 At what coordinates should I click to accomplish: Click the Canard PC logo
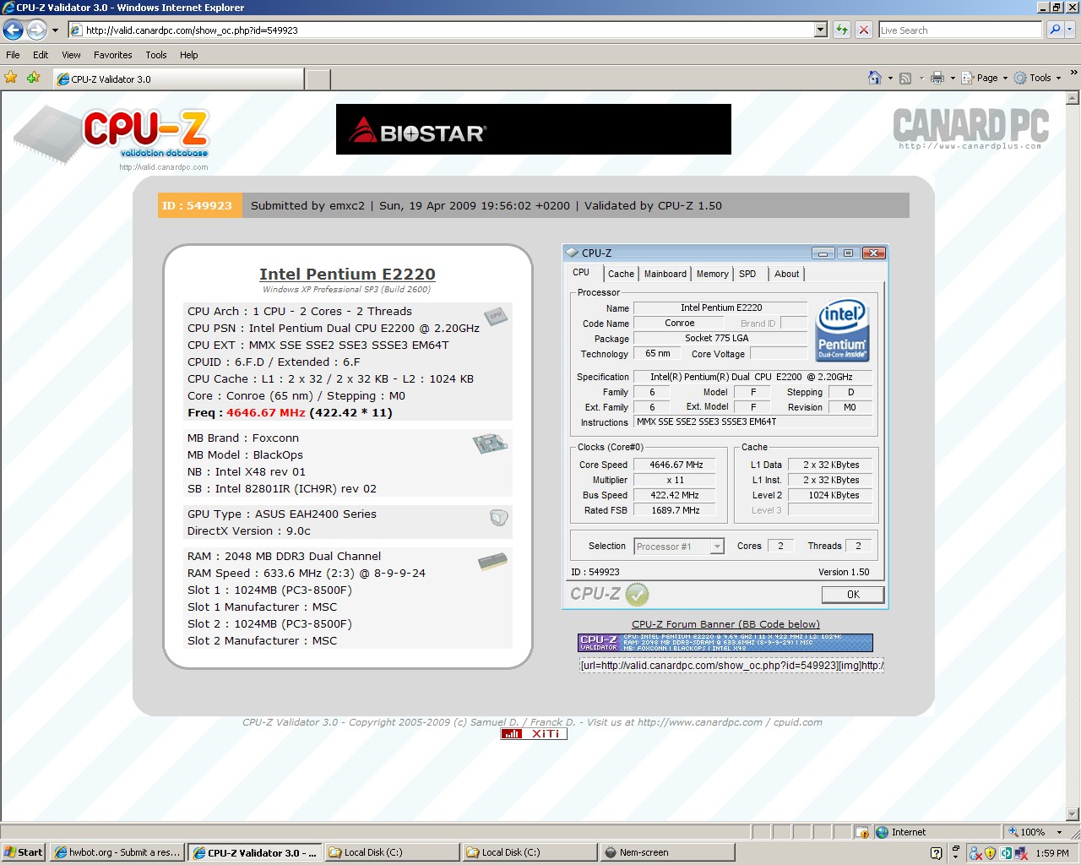tap(970, 128)
